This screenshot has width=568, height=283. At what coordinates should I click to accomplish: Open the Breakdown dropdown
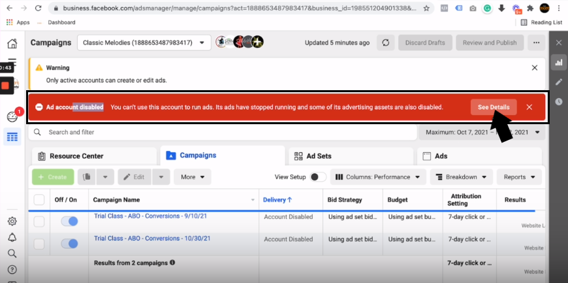[461, 177]
